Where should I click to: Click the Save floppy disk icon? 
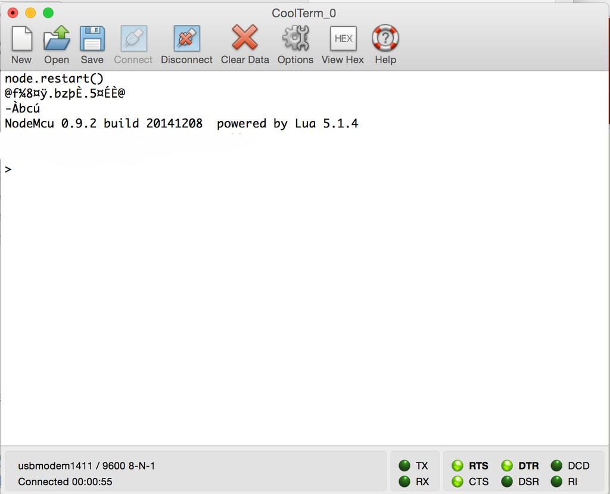pyautogui.click(x=92, y=39)
